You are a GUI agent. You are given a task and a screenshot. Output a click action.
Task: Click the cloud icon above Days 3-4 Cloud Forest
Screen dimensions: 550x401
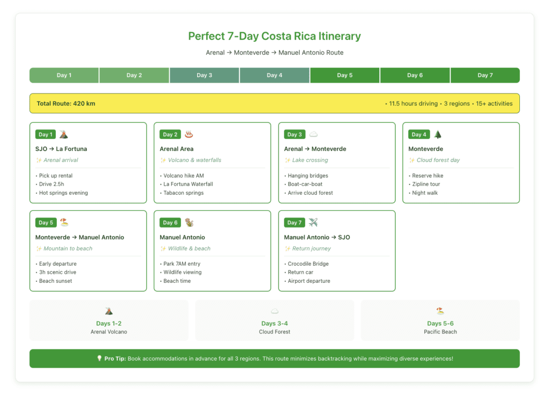point(274,310)
